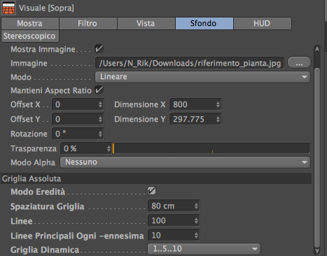
Task: Click the Linee stepper arrows
Action: tap(196, 221)
